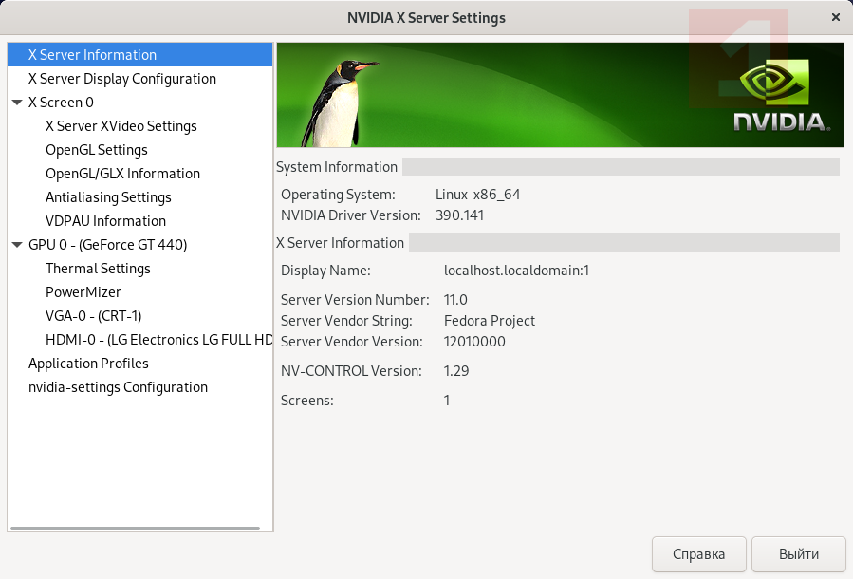Viewport: 853px width, 579px height.
Task: Click the server version number 11.0
Action: (455, 300)
